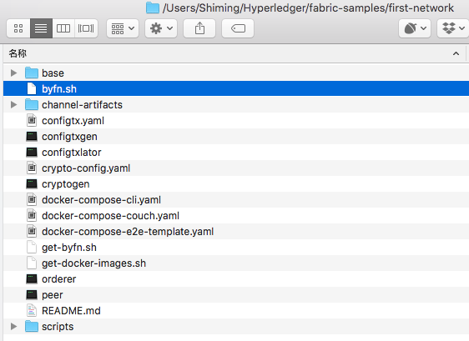Click the peer file name
The height and width of the screenshot is (341, 469).
click(x=53, y=295)
